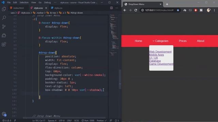
Task: Open the Manage gear menu
Action: click(x=4, y=114)
